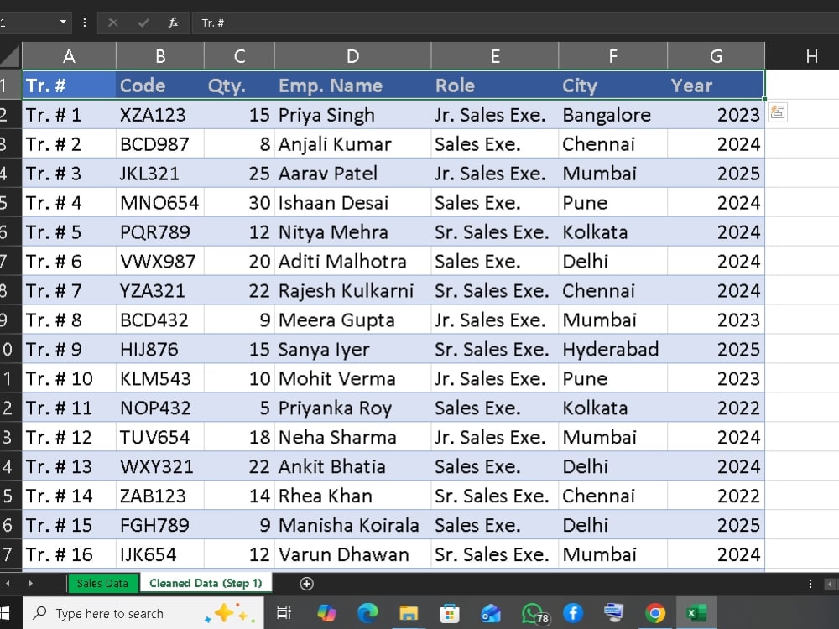This screenshot has height=629, width=839.
Task: Add a new sheet with plus button
Action: (306, 584)
